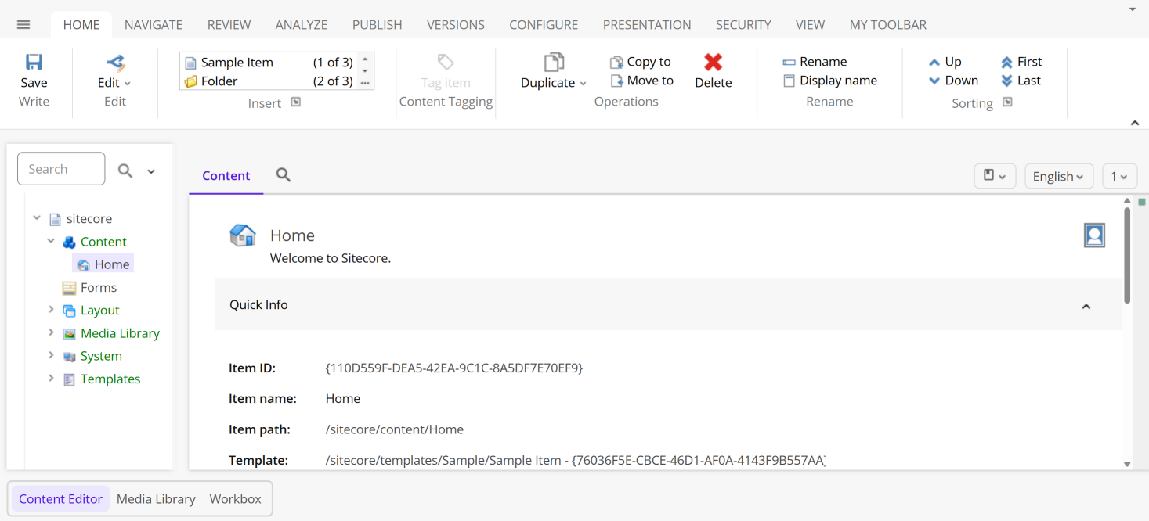This screenshot has width=1149, height=521.
Task: Expand the Layout tree node
Action: pos(51,310)
